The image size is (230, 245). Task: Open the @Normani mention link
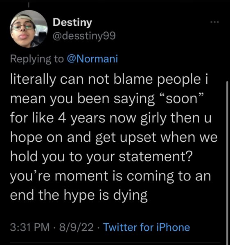[x=92, y=59]
